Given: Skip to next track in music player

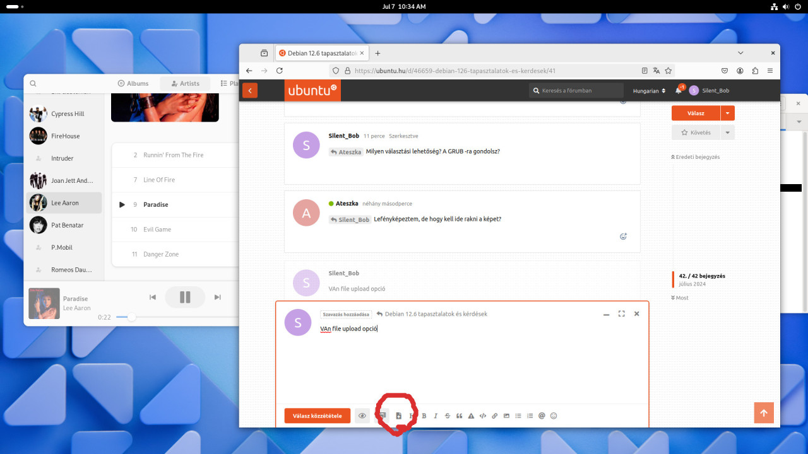Looking at the screenshot, I should pyautogui.click(x=218, y=297).
